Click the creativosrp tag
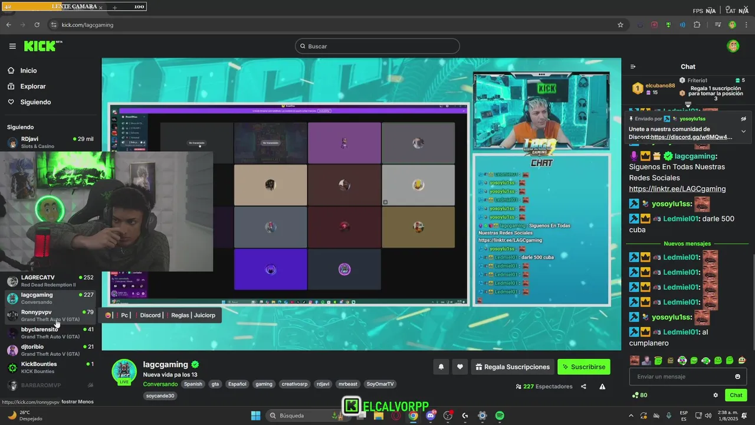The width and height of the screenshot is (755, 425). [x=294, y=384]
